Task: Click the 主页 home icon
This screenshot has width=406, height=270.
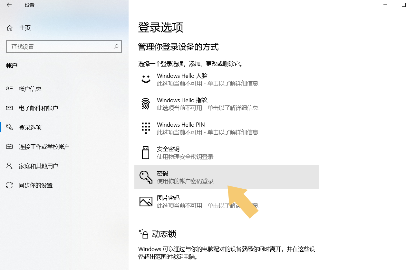Action: point(10,28)
